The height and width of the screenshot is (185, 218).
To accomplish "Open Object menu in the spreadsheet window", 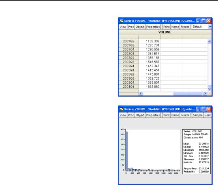I will pyautogui.click(x=140, y=27).
